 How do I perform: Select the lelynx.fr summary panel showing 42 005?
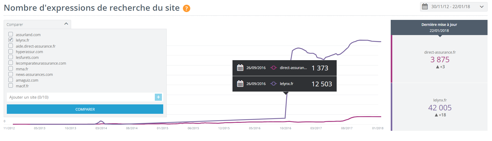point(440,107)
